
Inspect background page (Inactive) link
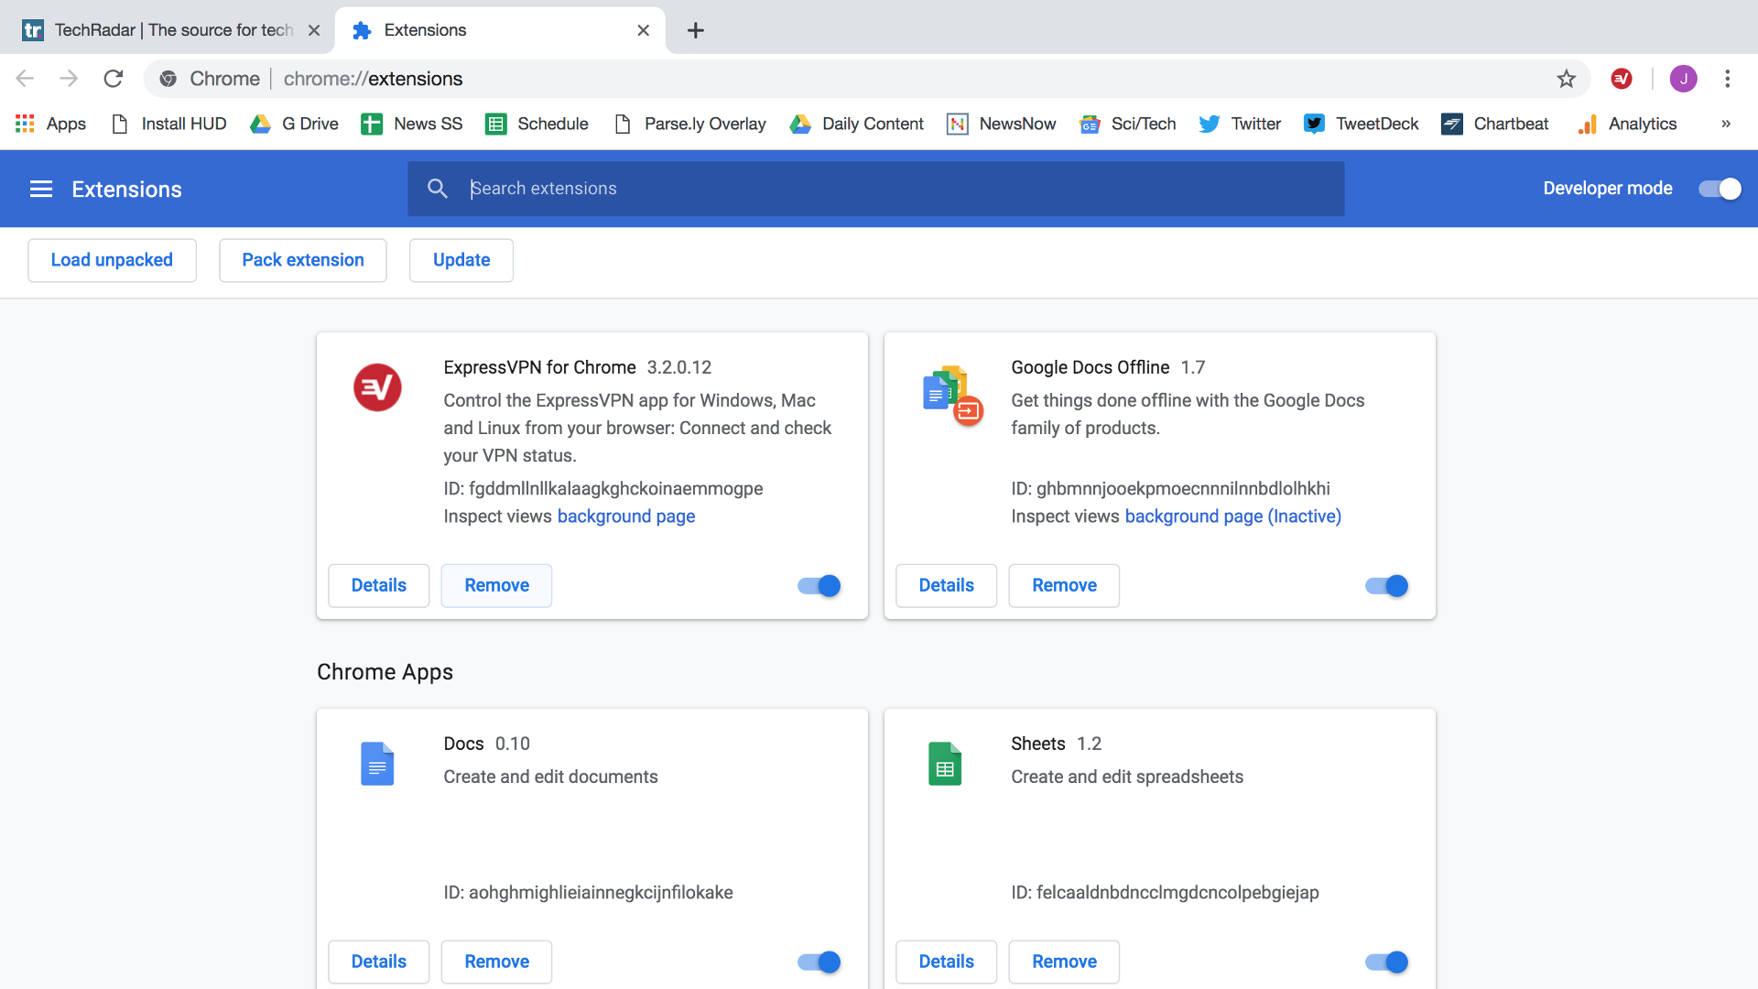tap(1233, 516)
